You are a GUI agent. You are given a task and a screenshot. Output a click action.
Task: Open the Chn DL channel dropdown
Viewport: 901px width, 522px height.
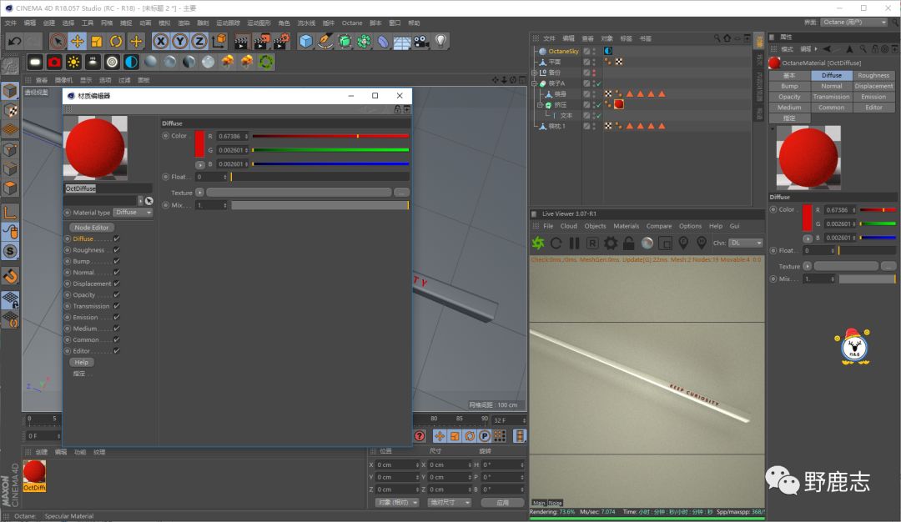pyautogui.click(x=747, y=243)
